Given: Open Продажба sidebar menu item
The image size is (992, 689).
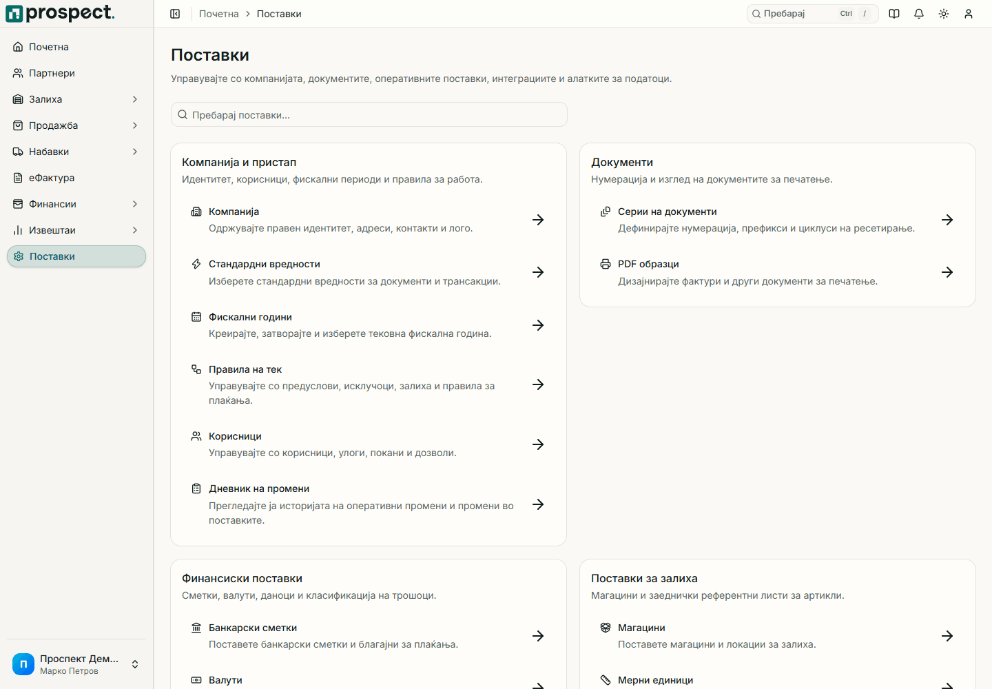Looking at the screenshot, I should [76, 125].
